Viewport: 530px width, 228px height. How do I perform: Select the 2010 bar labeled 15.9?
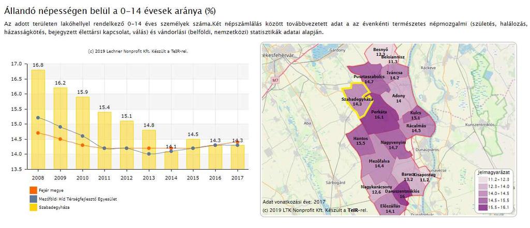coord(82,133)
